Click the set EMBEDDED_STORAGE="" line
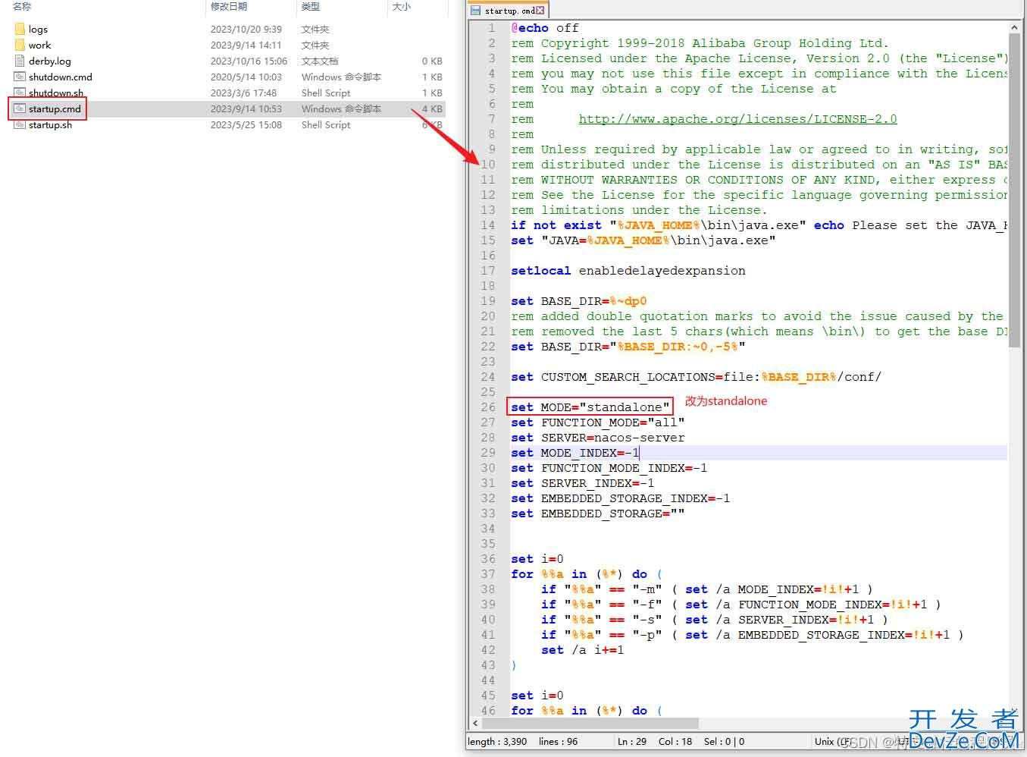The height and width of the screenshot is (757, 1027). pos(597,514)
